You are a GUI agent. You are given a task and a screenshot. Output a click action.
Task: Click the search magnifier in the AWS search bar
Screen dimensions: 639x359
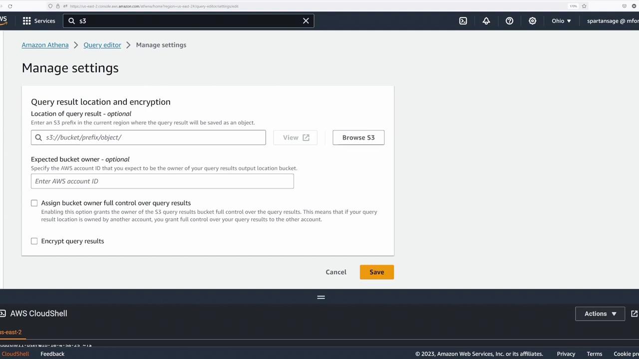tap(71, 21)
